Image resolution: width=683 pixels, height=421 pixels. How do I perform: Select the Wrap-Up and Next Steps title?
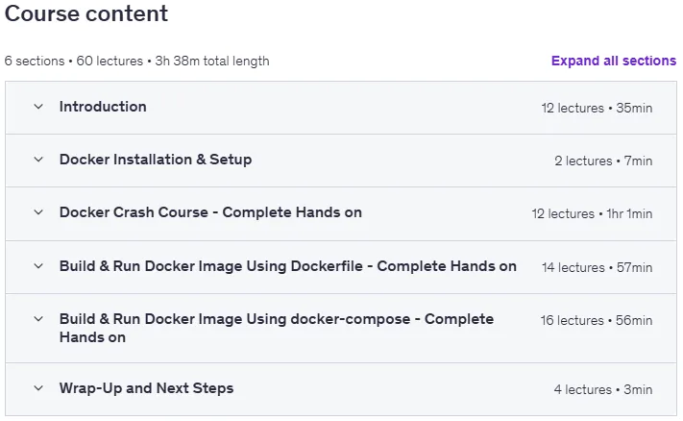pos(146,388)
